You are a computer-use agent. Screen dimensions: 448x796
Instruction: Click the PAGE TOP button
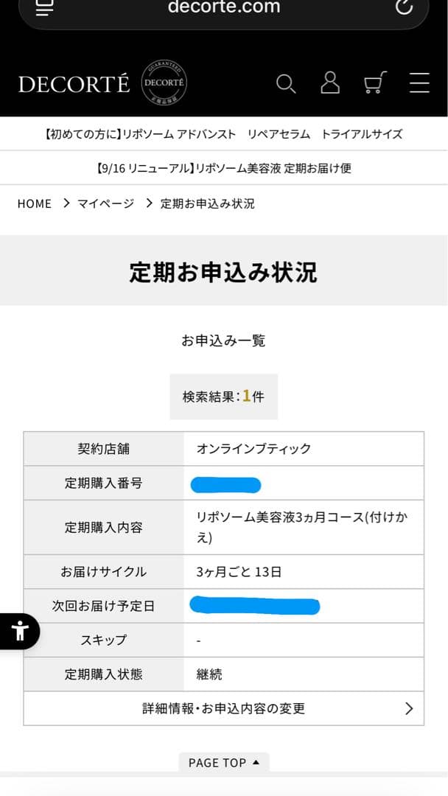224,762
